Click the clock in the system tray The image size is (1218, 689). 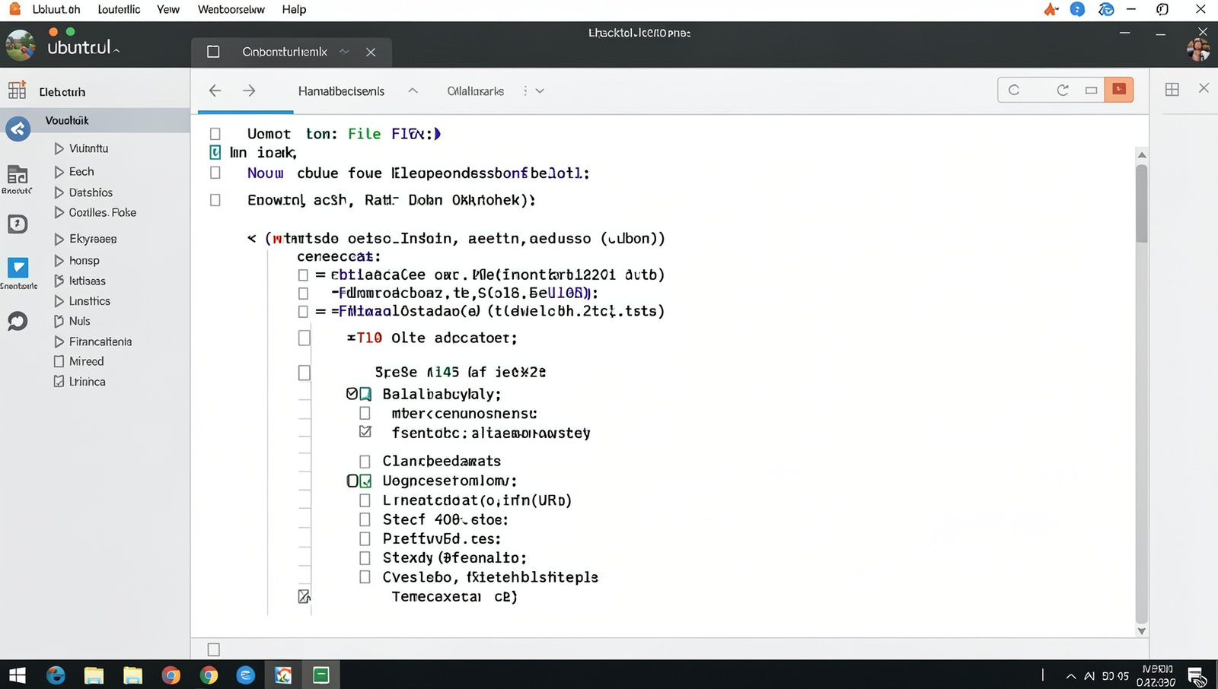pos(1156,675)
